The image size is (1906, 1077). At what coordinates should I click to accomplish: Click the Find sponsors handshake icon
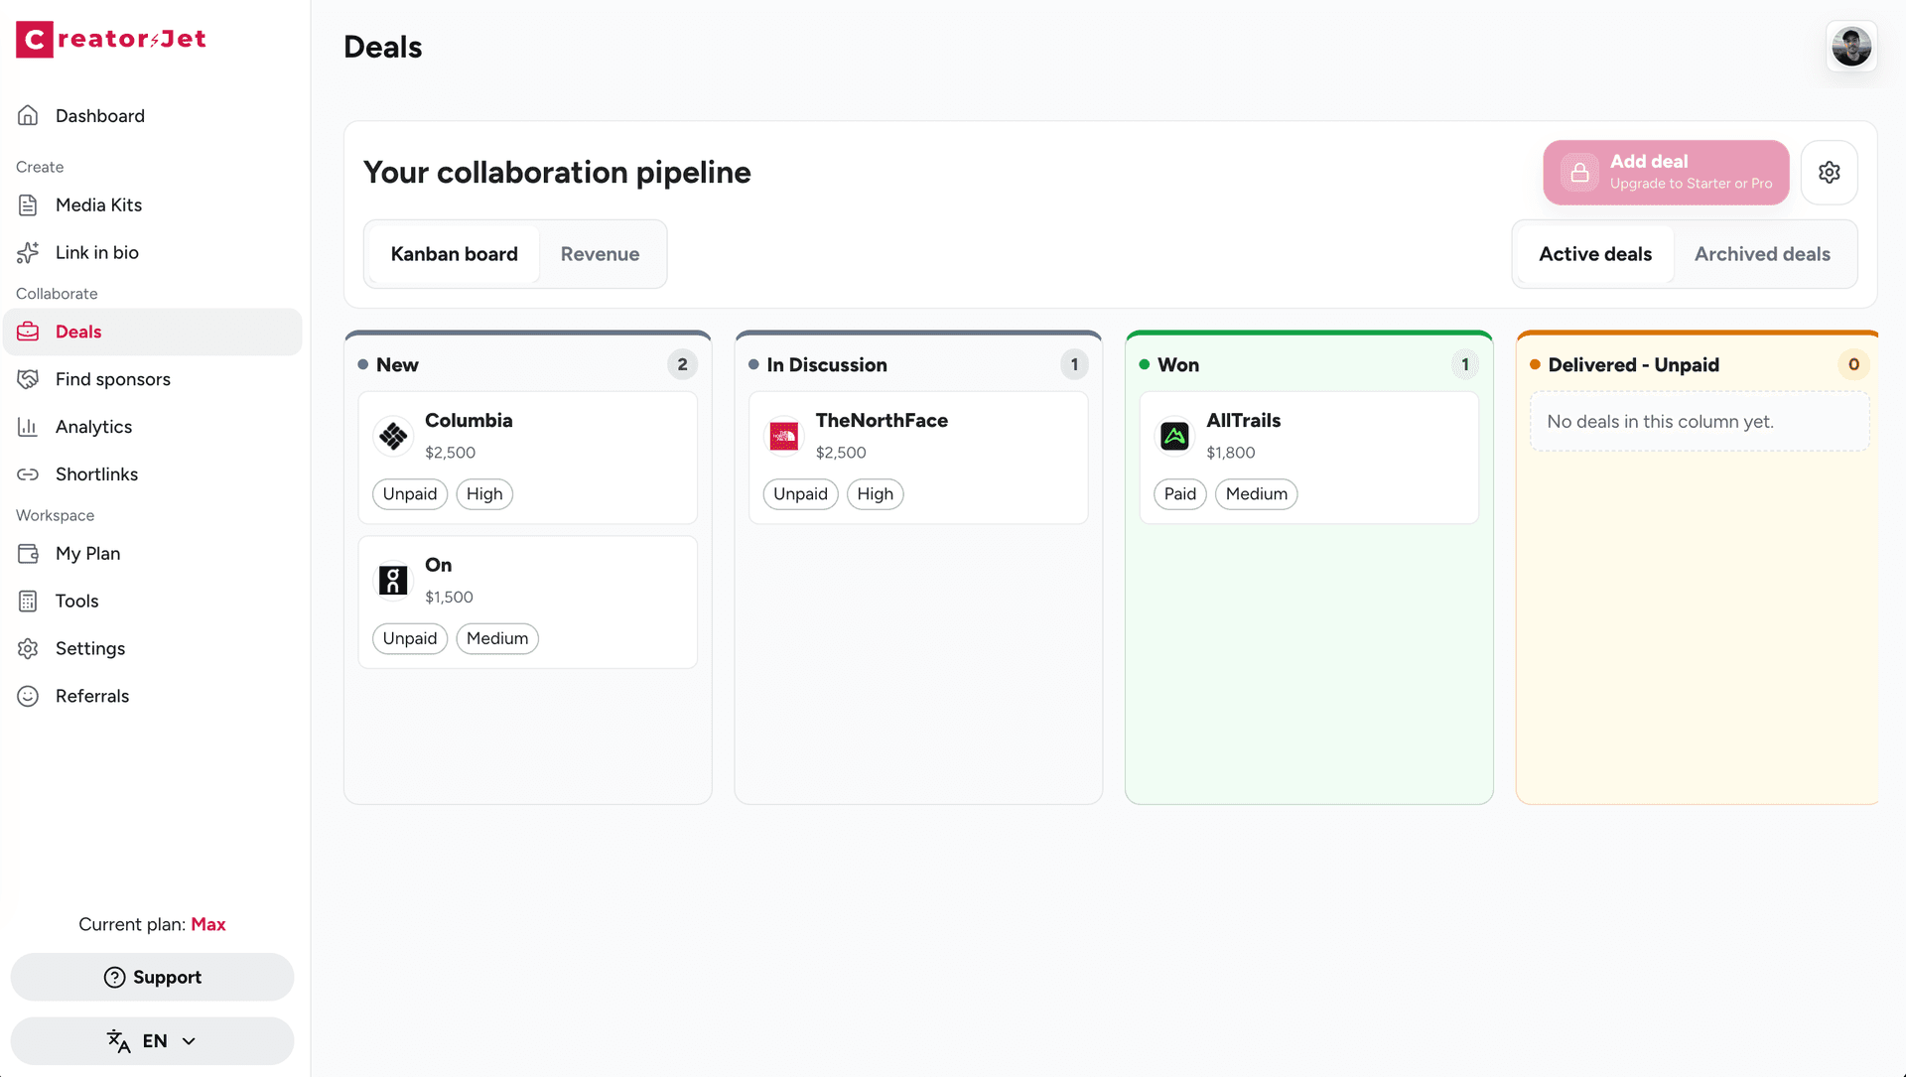28,379
